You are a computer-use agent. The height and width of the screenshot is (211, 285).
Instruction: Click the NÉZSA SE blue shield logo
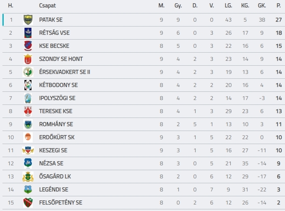[28, 163]
